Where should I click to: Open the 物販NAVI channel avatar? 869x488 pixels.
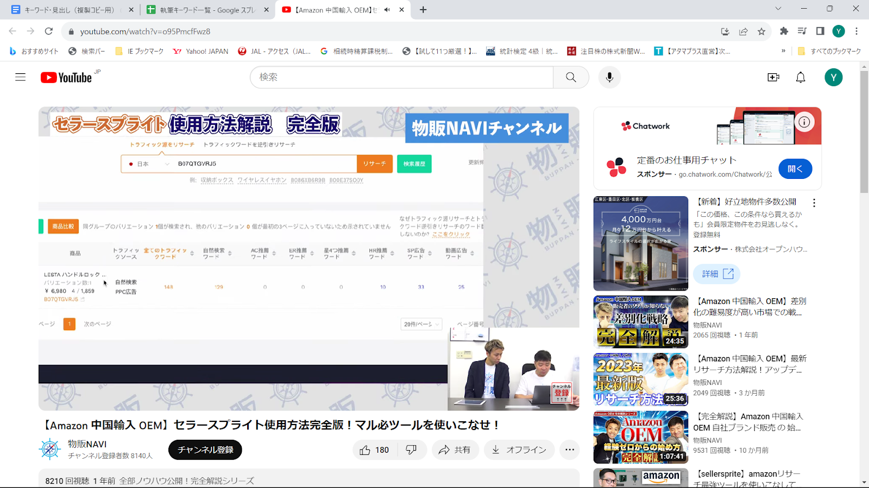(50, 450)
